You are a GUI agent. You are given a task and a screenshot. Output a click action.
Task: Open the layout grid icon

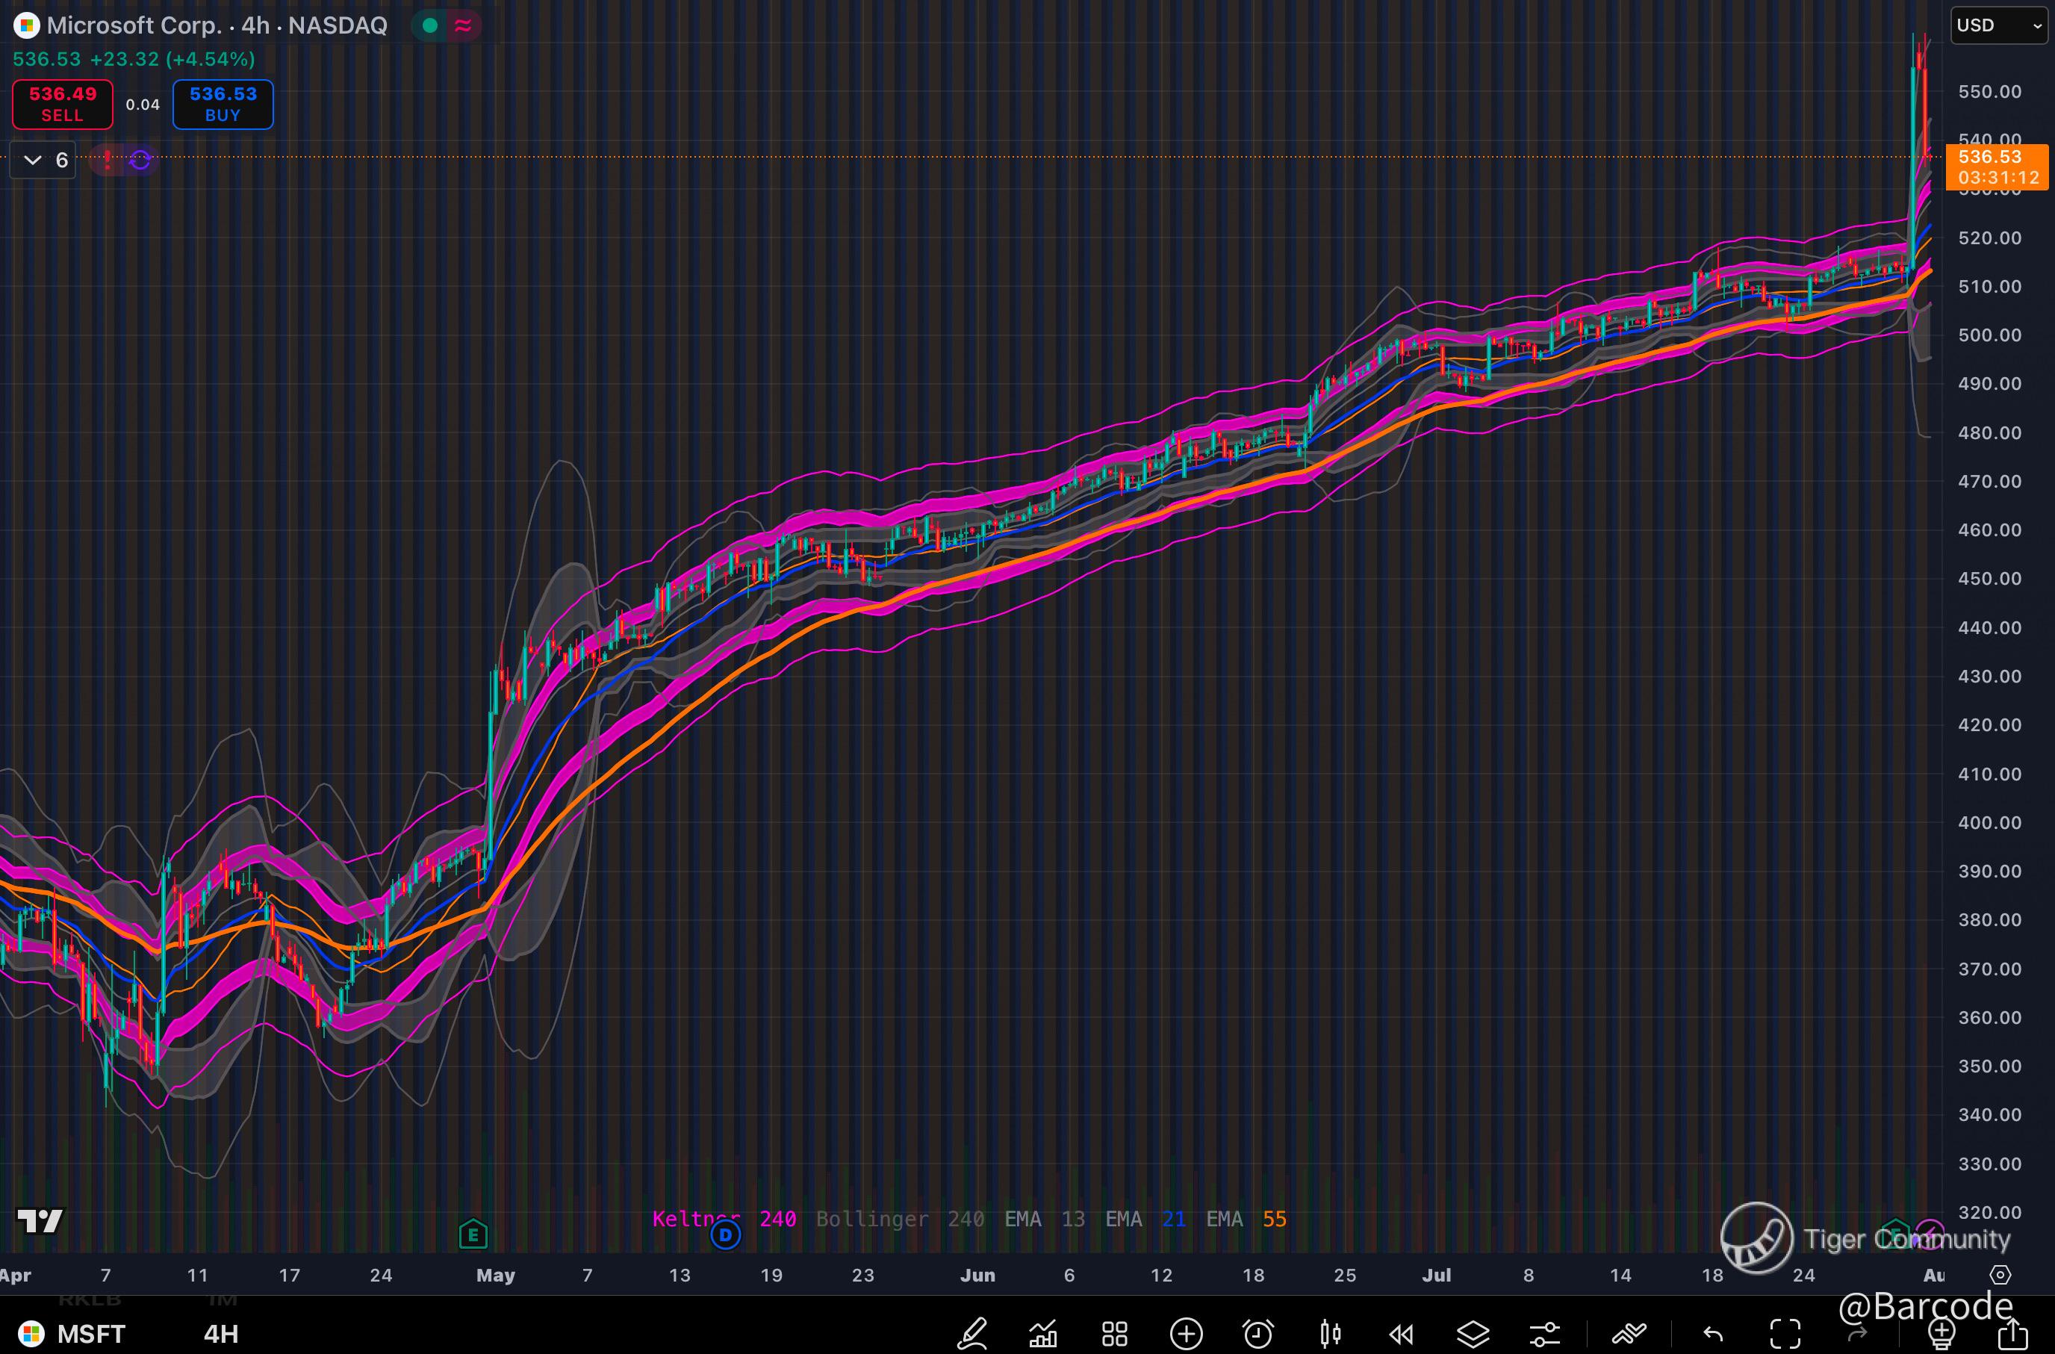click(1115, 1334)
